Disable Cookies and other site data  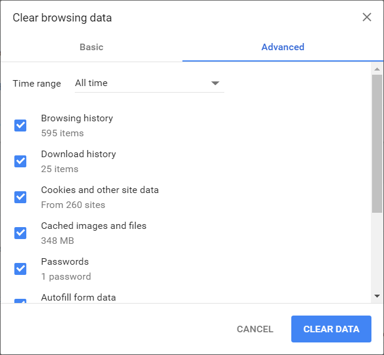20,197
